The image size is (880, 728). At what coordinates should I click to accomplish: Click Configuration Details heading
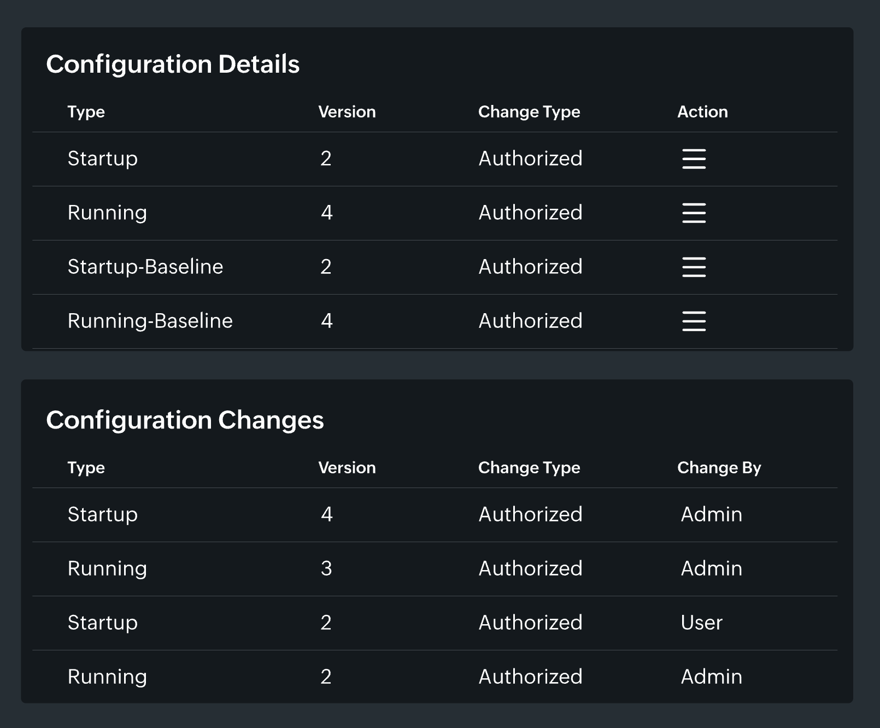tap(173, 64)
